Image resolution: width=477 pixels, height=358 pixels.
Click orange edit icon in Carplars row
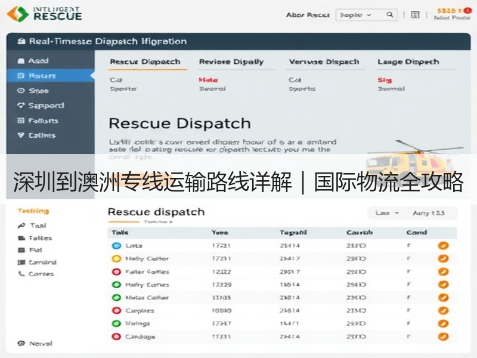tap(443, 310)
